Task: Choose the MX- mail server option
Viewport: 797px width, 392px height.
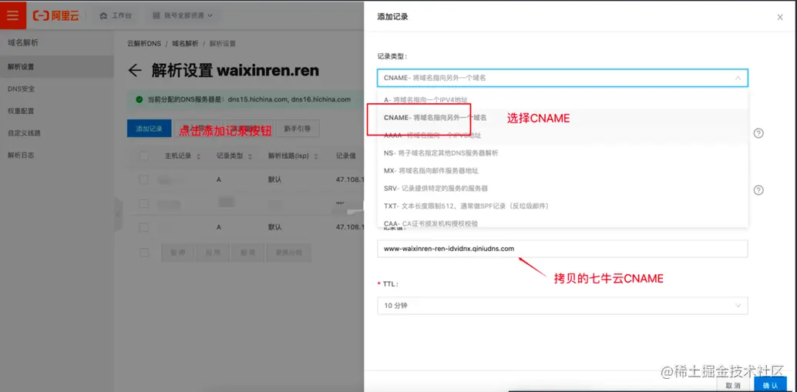Action: (x=562, y=171)
